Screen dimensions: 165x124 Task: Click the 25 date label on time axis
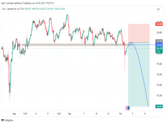(x=108, y=114)
